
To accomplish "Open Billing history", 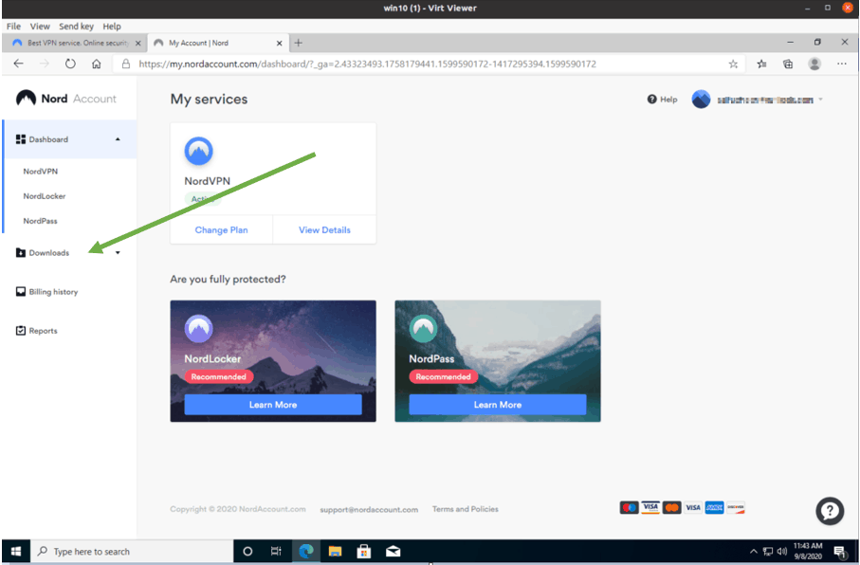I will click(53, 292).
